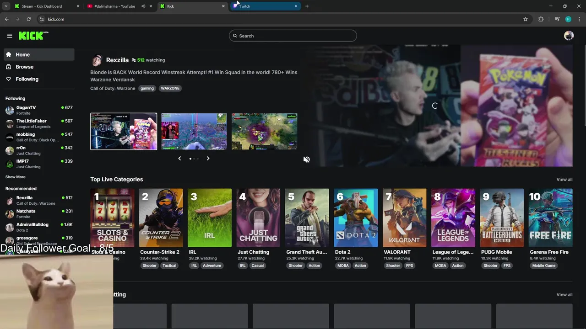
Task: Click the browser back button
Action: pos(7,19)
